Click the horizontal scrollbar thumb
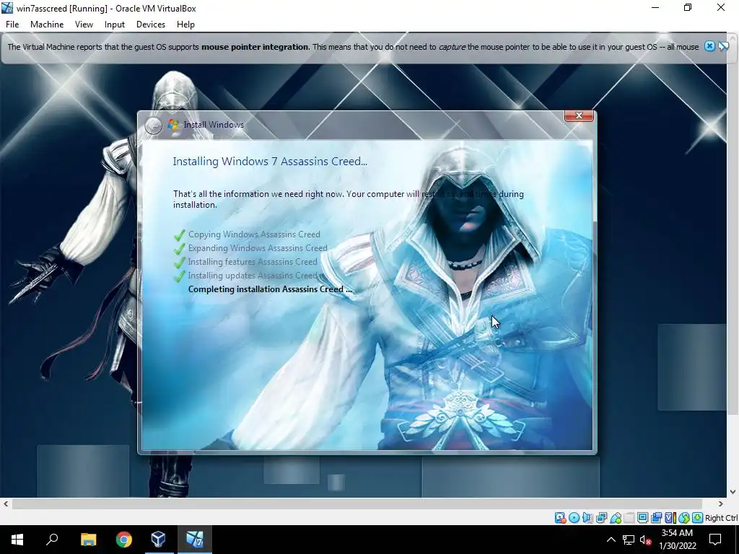This screenshot has width=739, height=554. (x=357, y=504)
